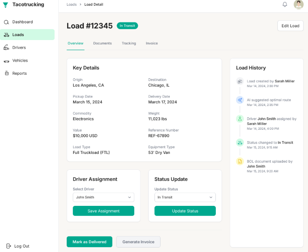Screen dimensions: 308x252
Task: Click the Tacotrucking logo icon
Action: [6, 5]
